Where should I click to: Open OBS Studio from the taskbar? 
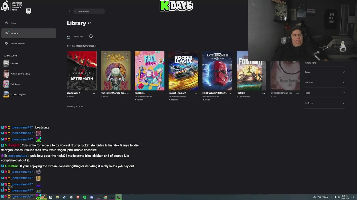(x=98, y=197)
